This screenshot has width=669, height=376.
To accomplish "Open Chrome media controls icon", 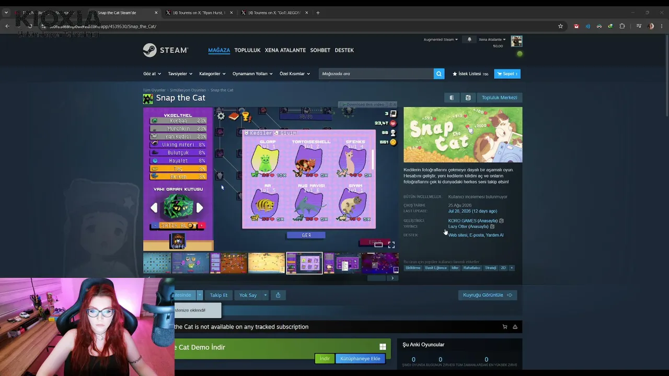I will click(x=639, y=26).
